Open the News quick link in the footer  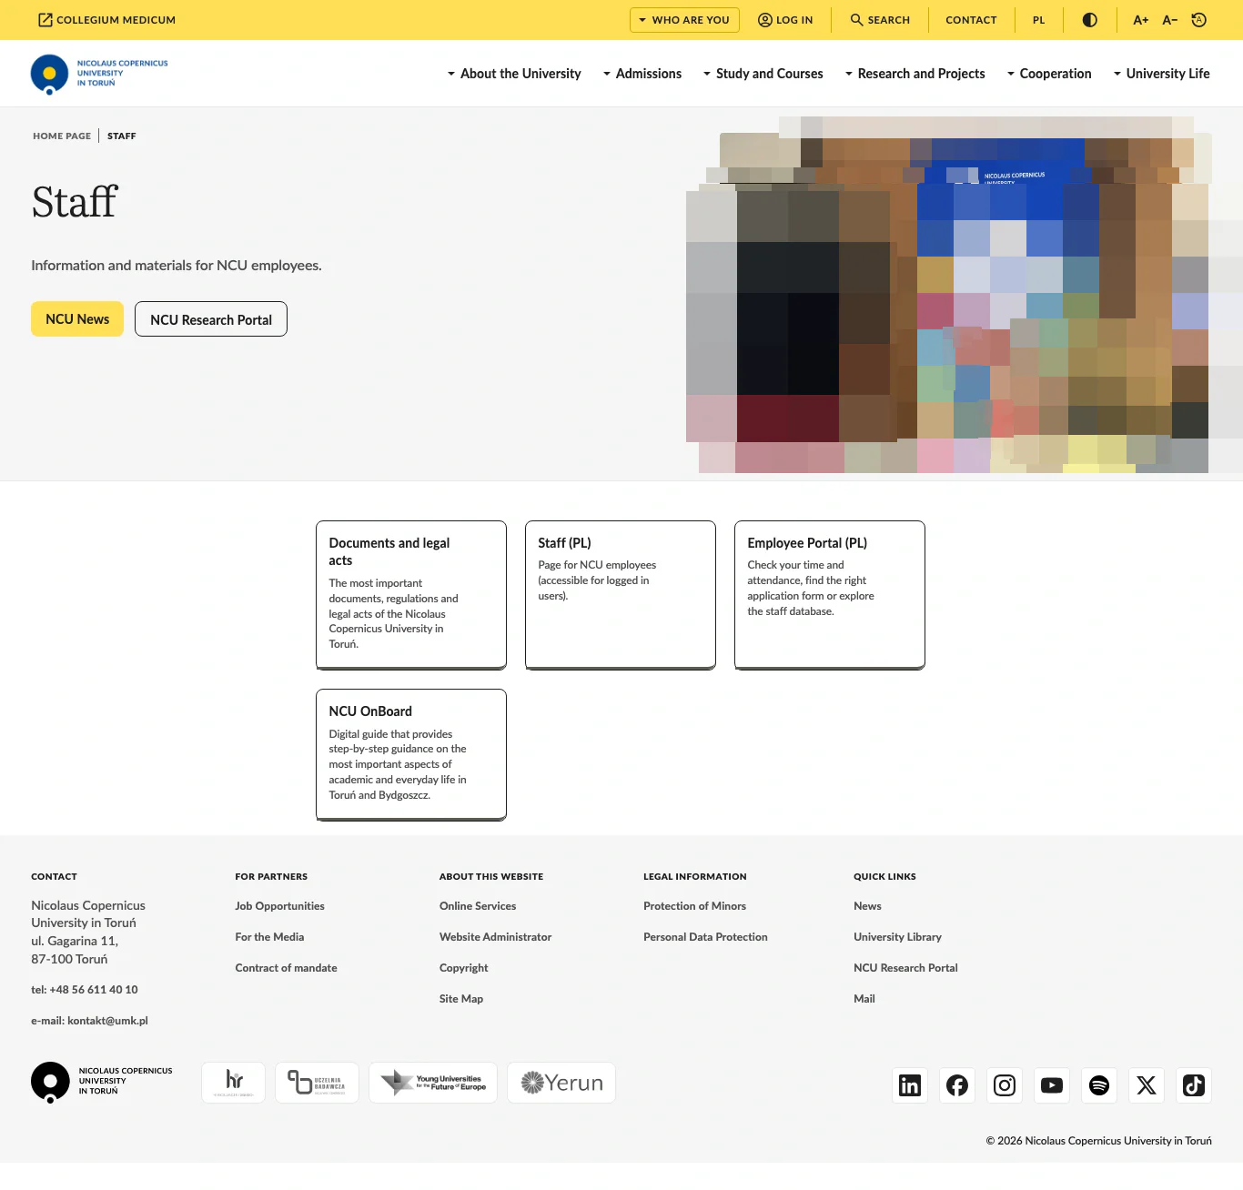(x=867, y=906)
